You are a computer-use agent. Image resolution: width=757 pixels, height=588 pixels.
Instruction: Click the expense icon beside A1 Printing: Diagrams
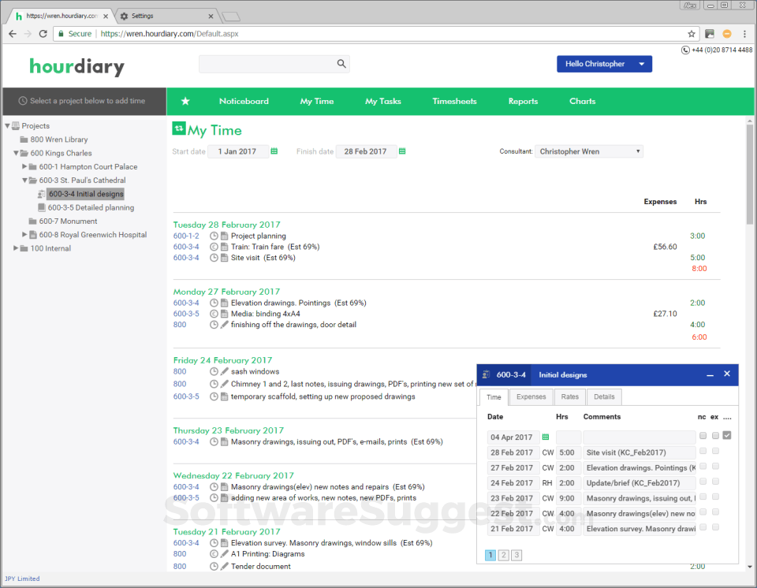(214, 554)
